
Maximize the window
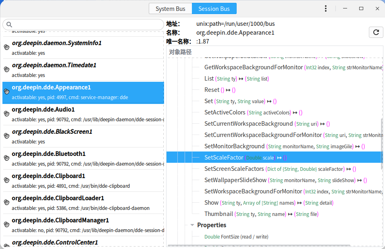click(361, 8)
